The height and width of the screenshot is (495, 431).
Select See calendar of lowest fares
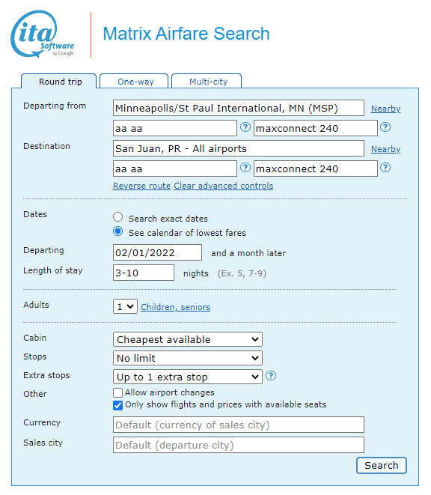point(118,231)
